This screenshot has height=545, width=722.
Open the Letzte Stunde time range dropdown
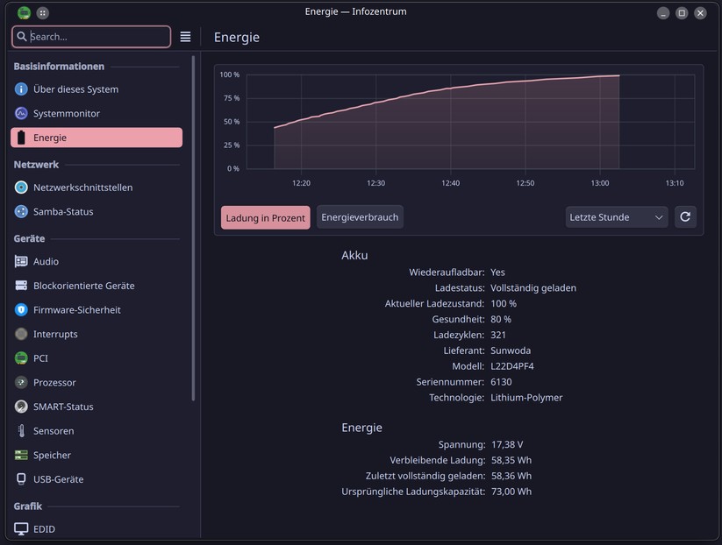(616, 217)
